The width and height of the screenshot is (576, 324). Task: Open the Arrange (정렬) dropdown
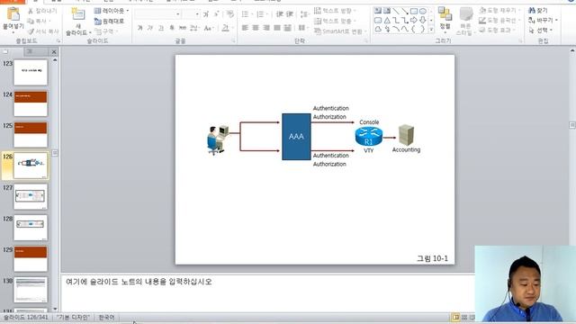click(x=445, y=20)
